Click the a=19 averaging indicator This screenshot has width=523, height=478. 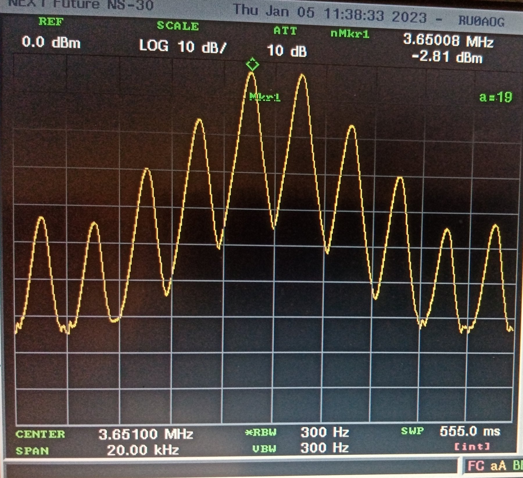pyautogui.click(x=496, y=97)
